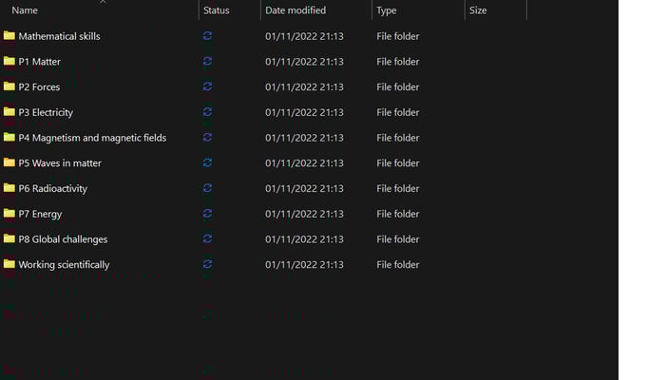The image size is (668, 380).
Task: Select the P4 Magnetism and magnetic fields folder
Action: (92, 138)
